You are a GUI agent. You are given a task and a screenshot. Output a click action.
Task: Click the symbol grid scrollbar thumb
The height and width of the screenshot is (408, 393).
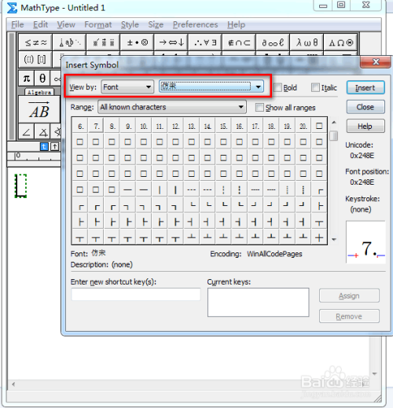pos(333,135)
